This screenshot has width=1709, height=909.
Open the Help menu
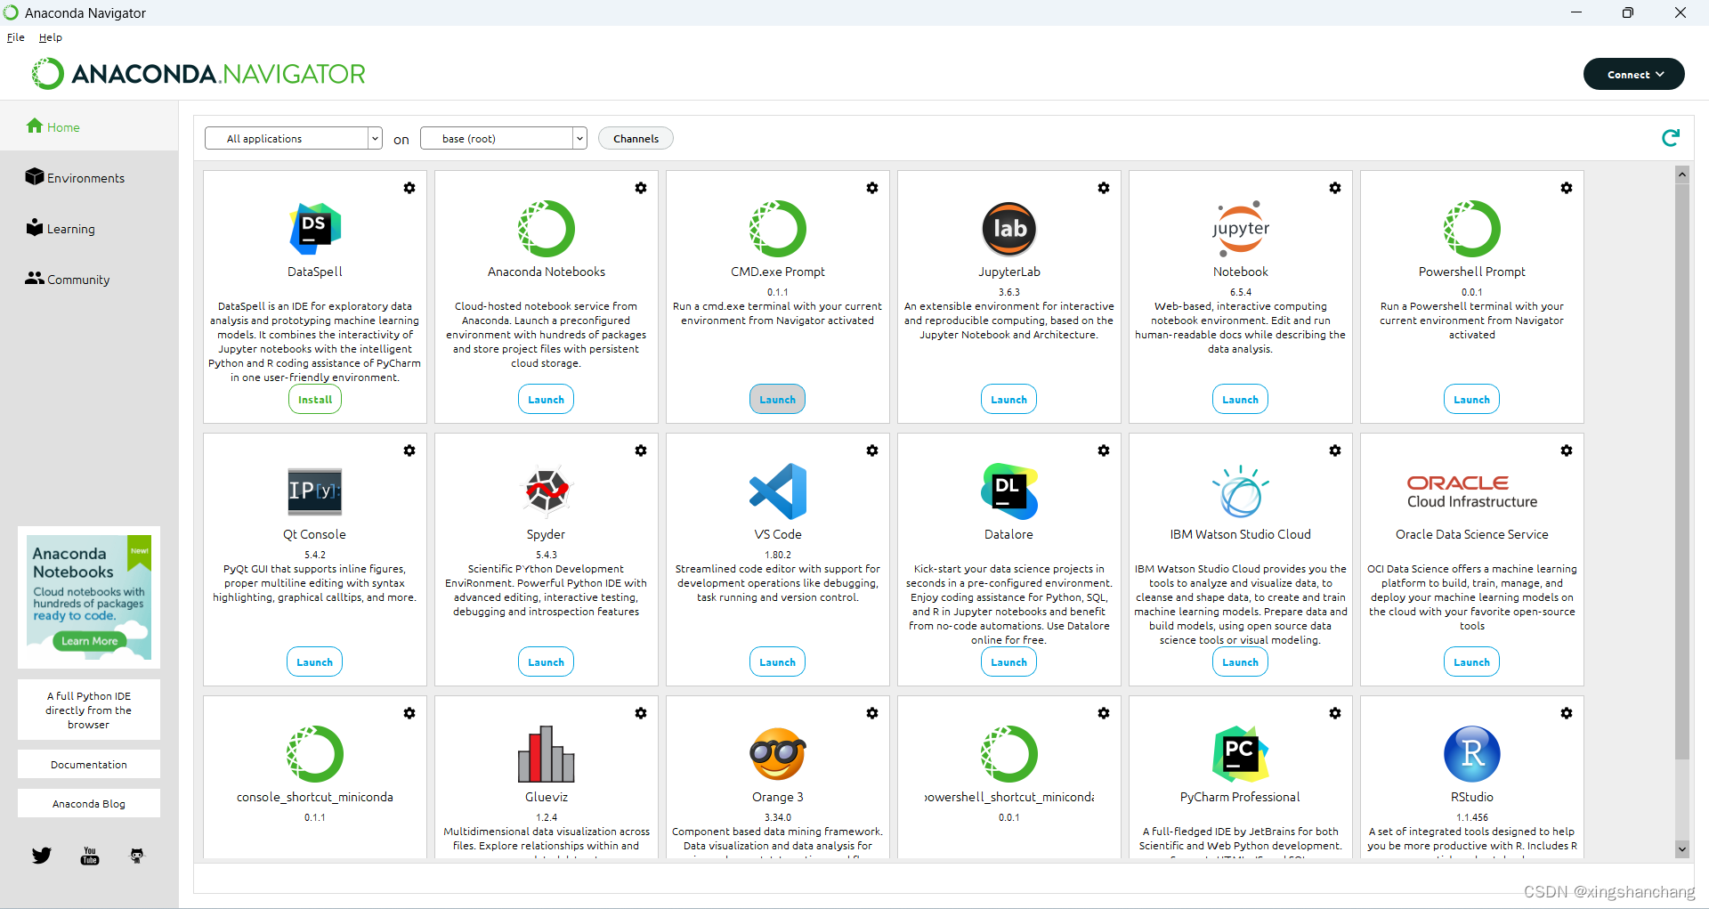[x=51, y=37]
